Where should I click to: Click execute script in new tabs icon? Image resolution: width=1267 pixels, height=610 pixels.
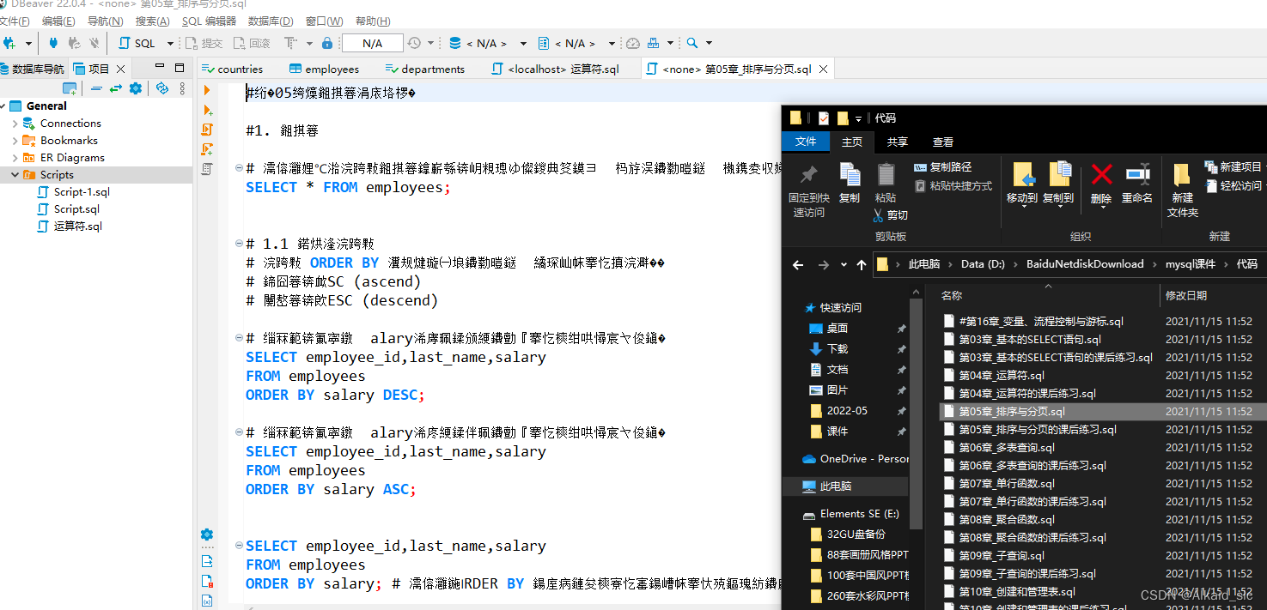[x=207, y=149]
